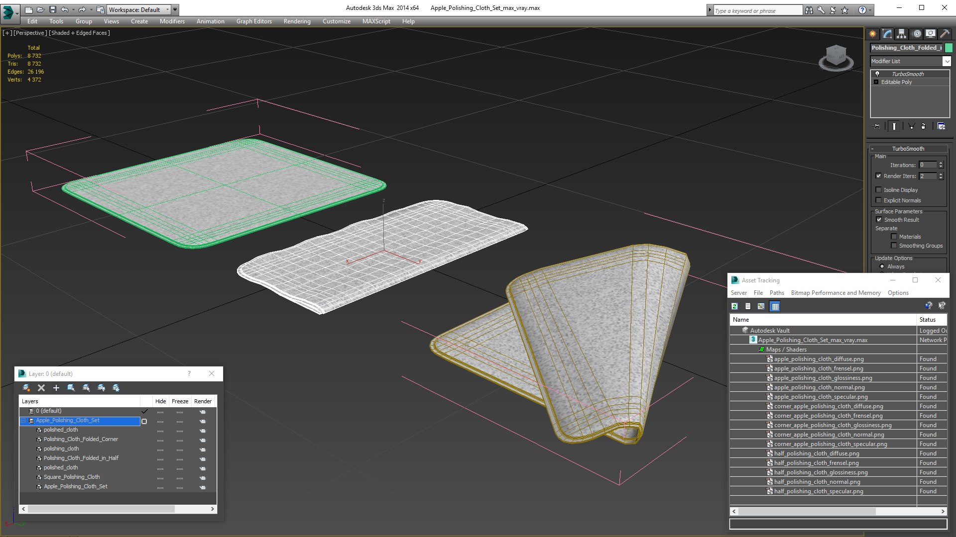Viewport: 956px width, 537px height.
Task: Toggle the Render Iters checkbox
Action: tap(879, 176)
